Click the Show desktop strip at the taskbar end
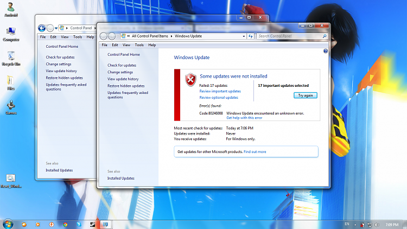Image resolution: width=407 pixels, height=229 pixels. tap(404, 225)
